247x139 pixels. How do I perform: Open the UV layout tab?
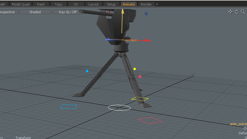(x=76, y=4)
